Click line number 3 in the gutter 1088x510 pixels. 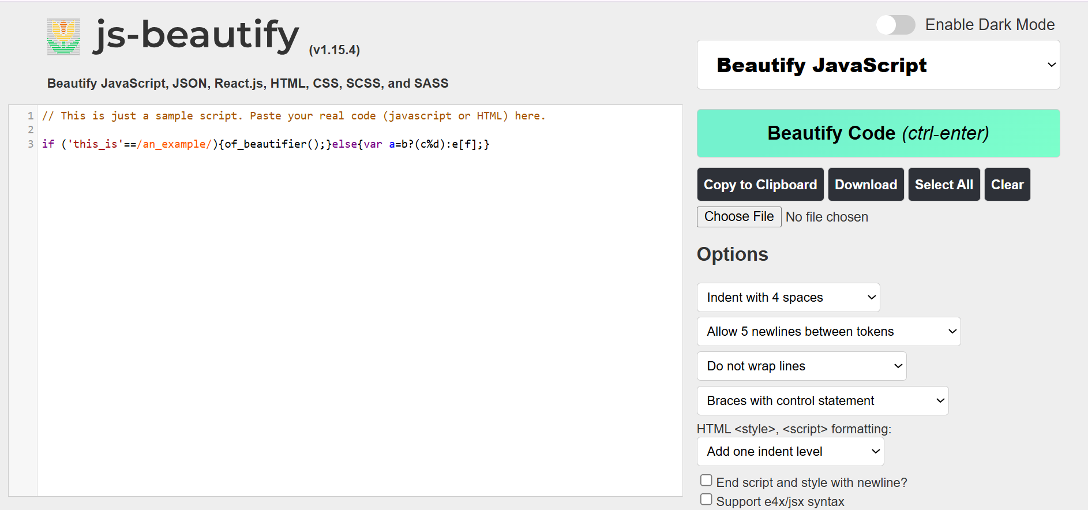pyautogui.click(x=31, y=144)
